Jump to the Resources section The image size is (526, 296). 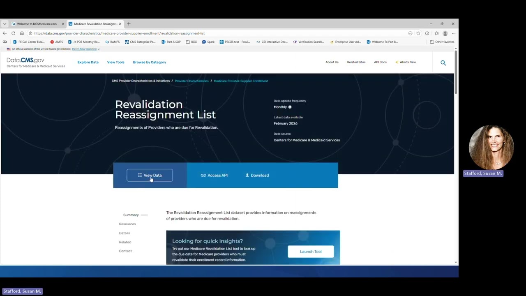click(x=127, y=224)
